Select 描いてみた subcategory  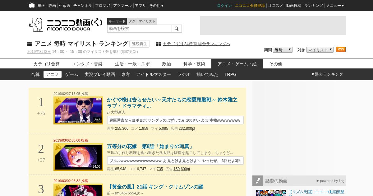207,74
